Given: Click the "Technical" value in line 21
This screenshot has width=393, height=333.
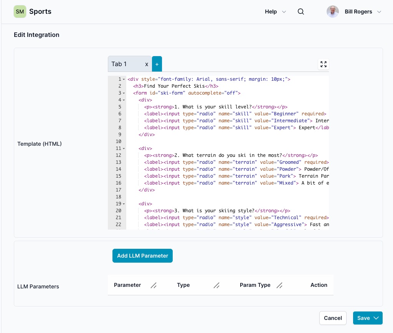Looking at the screenshot, I should click(286, 218).
